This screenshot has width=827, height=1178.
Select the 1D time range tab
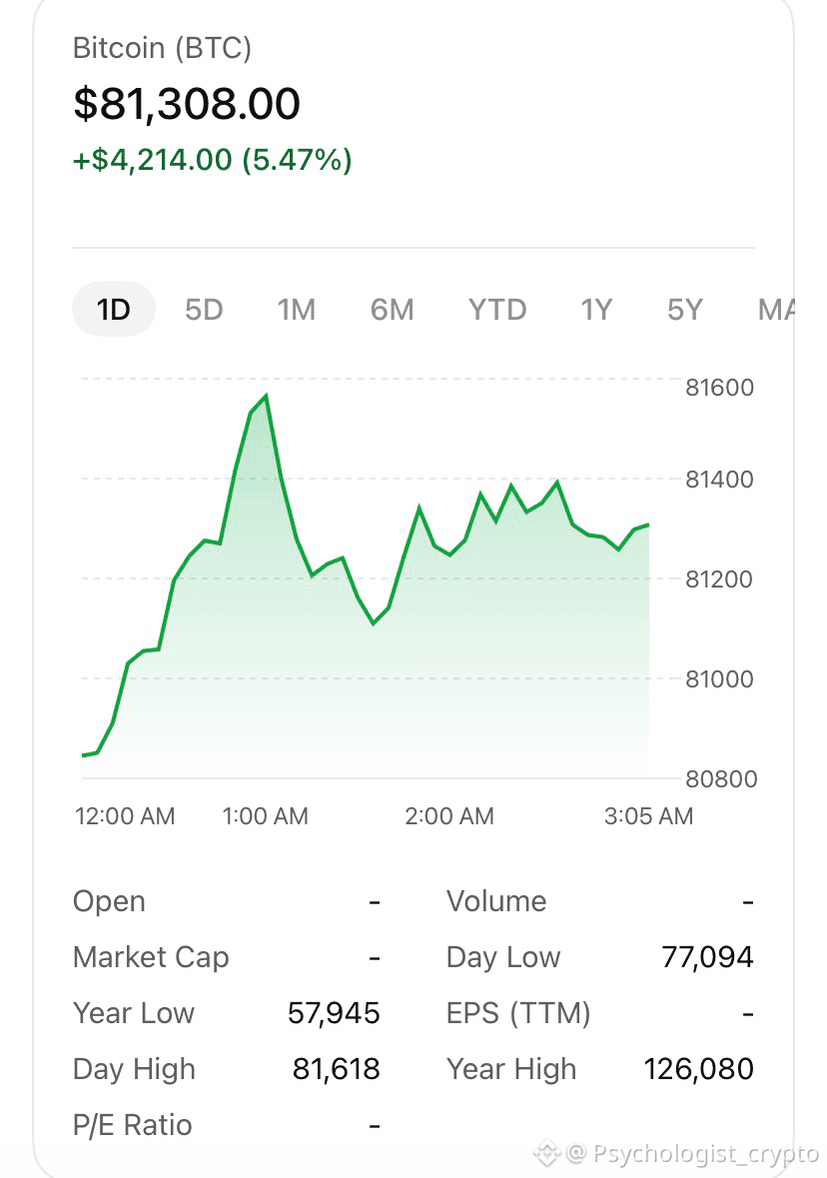tap(114, 309)
